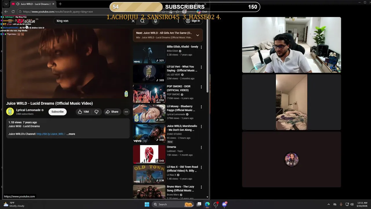Expand the Next mix playlist panel

[x=197, y=35]
